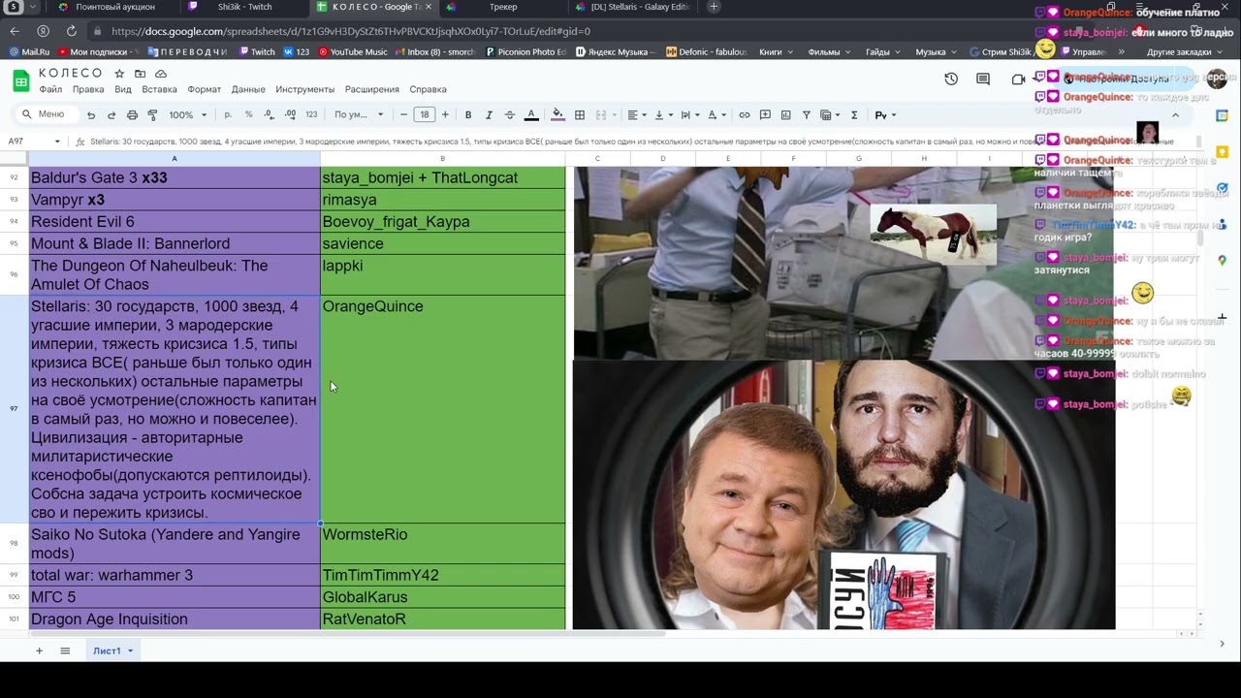Open the Формат menu
Screen dimensions: 1241x698
[205, 89]
